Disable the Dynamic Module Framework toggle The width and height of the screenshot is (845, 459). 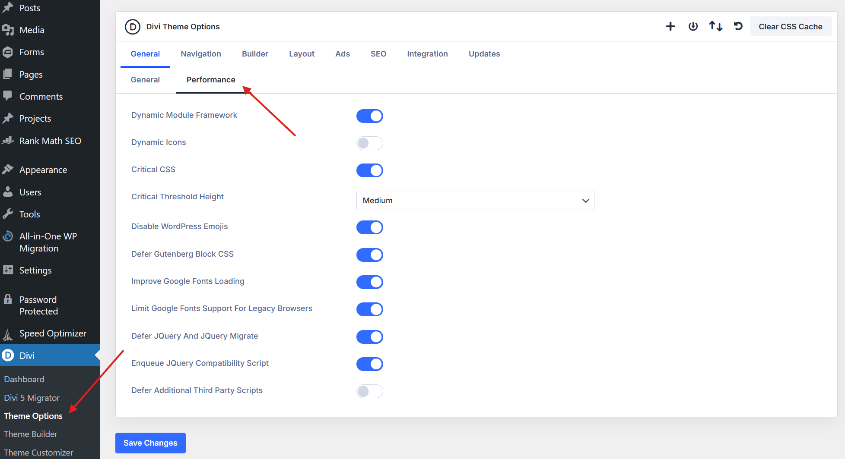pos(369,116)
